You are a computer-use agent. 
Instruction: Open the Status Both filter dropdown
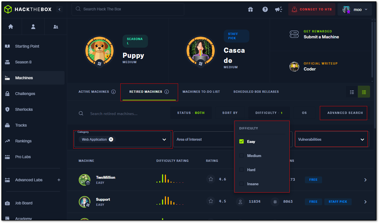(191, 113)
